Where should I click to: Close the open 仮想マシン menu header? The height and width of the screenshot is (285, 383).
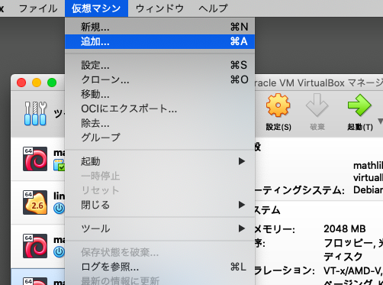(96, 8)
